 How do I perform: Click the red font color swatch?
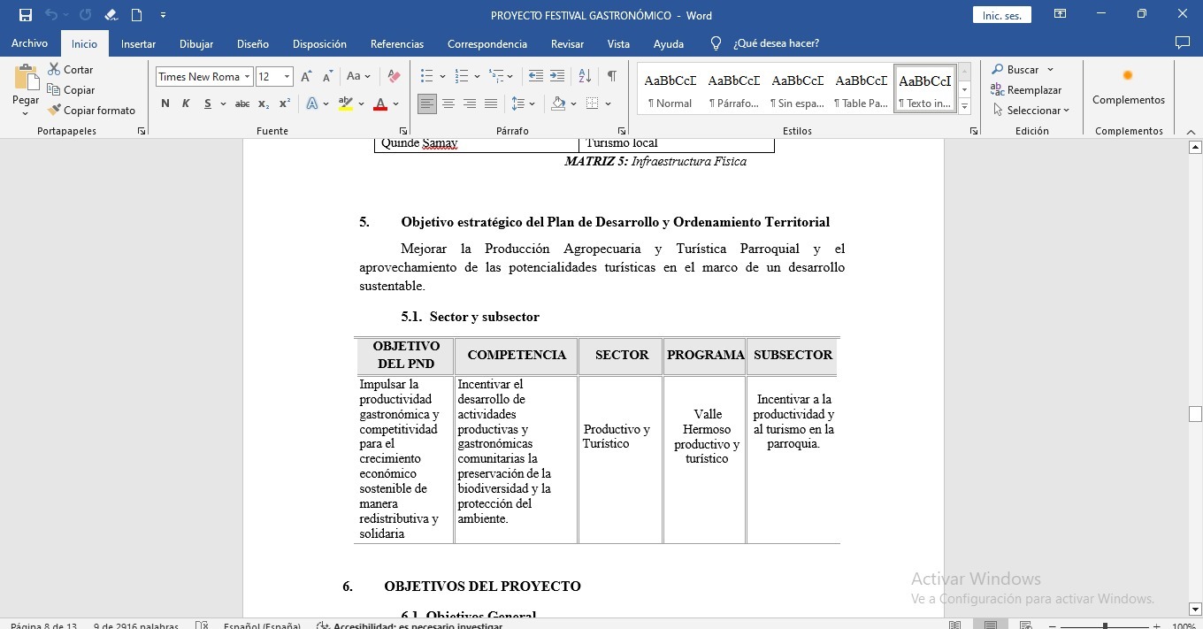[x=380, y=104]
